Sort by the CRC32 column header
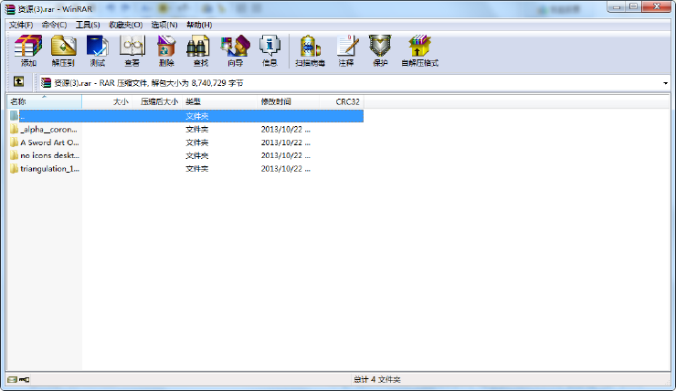 (342, 101)
